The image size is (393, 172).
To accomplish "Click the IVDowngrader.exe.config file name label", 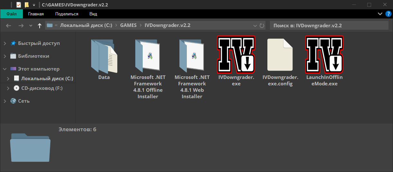I will [280, 81].
